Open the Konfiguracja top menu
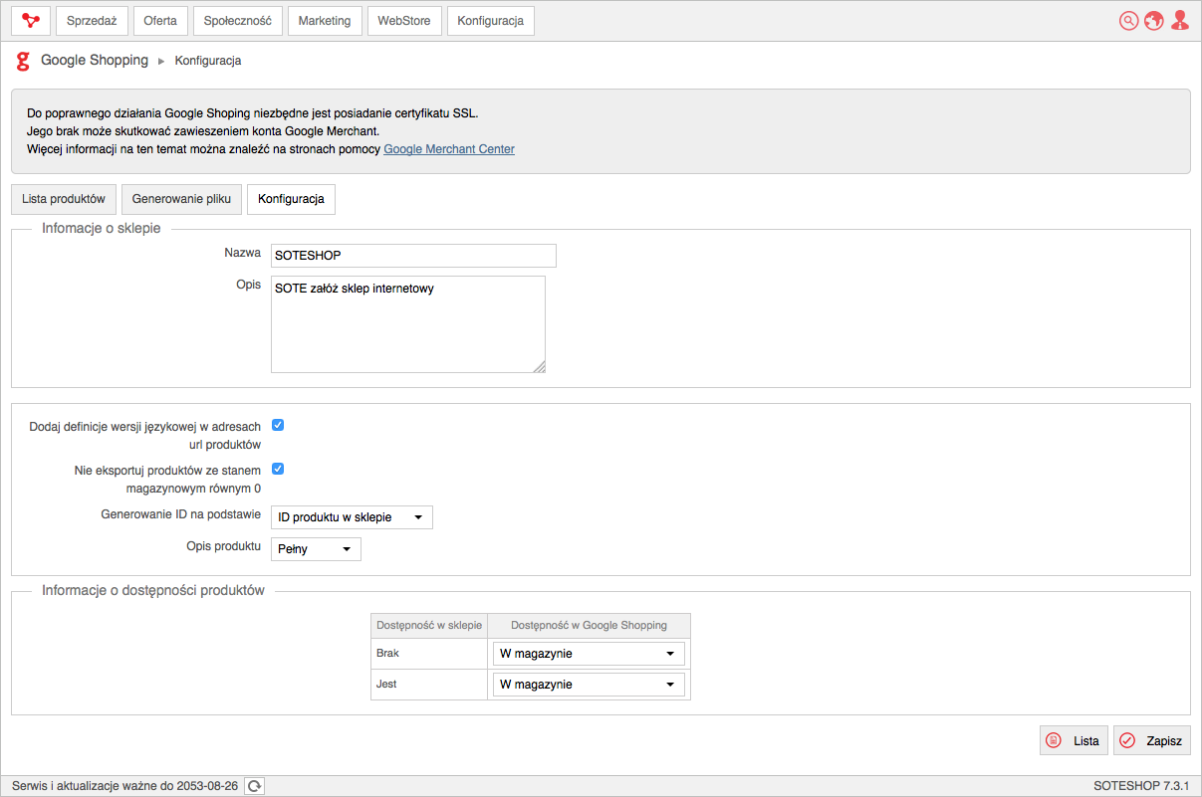The image size is (1202, 797). pyautogui.click(x=491, y=21)
